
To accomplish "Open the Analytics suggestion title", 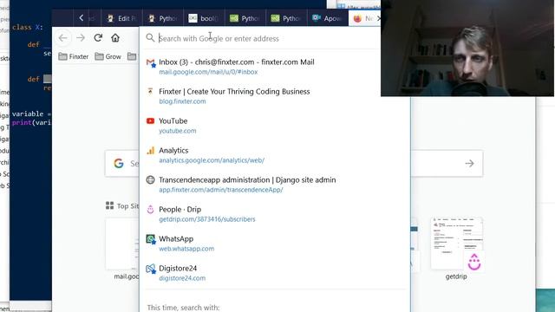I will (x=173, y=150).
